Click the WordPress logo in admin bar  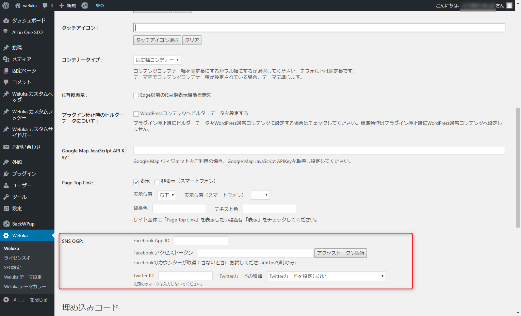6,5
